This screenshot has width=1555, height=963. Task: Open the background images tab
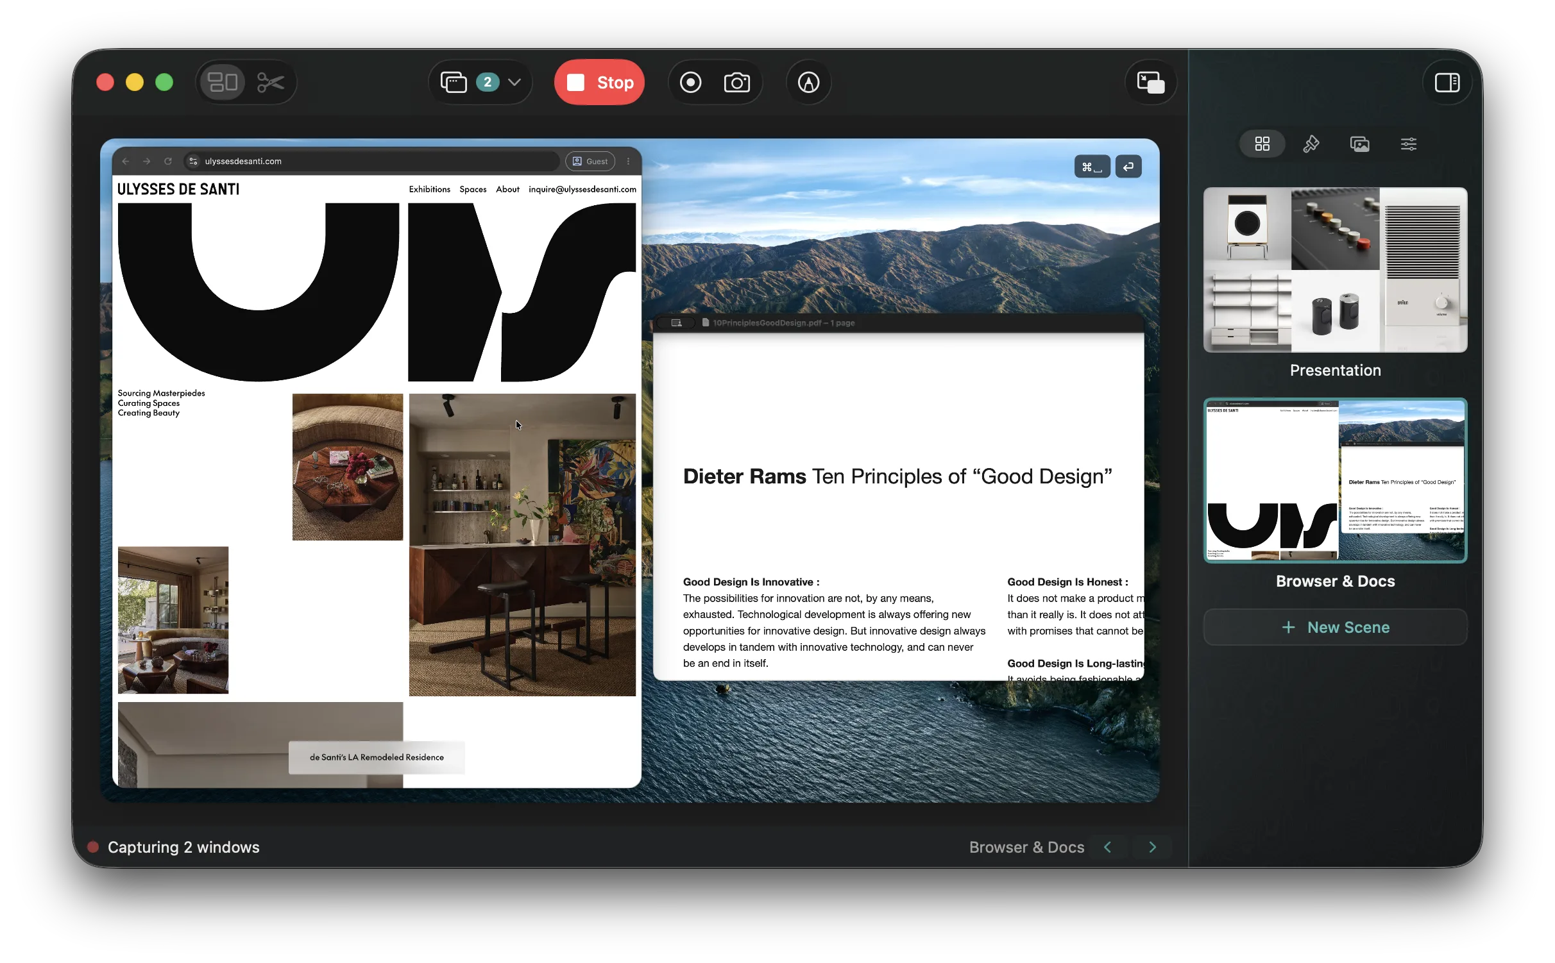click(x=1359, y=144)
